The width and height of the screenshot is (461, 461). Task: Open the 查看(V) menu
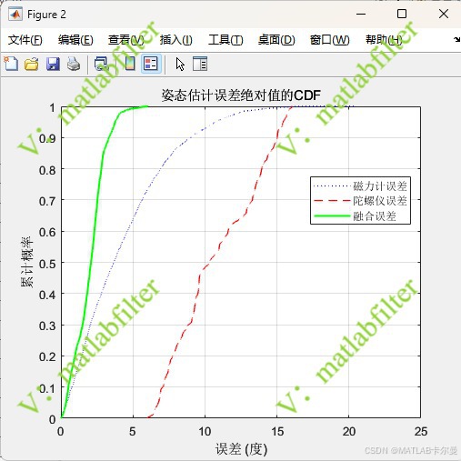click(x=126, y=40)
